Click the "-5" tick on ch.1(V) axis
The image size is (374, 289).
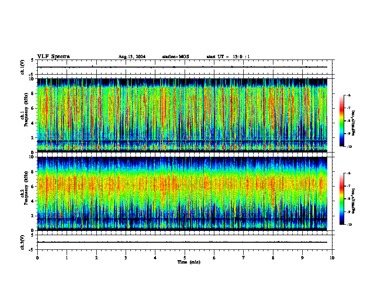point(31,75)
